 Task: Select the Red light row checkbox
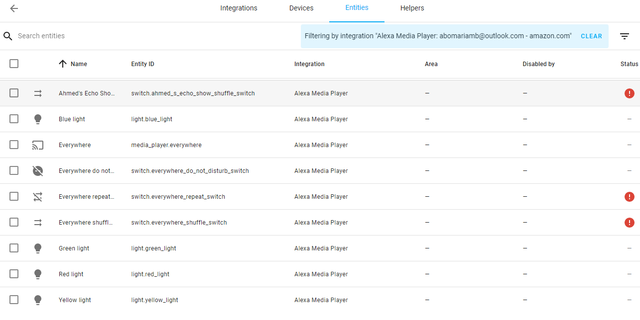click(x=14, y=274)
